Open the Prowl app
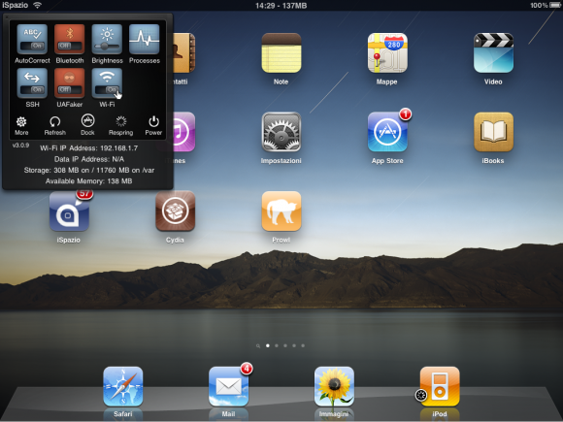 click(x=281, y=211)
